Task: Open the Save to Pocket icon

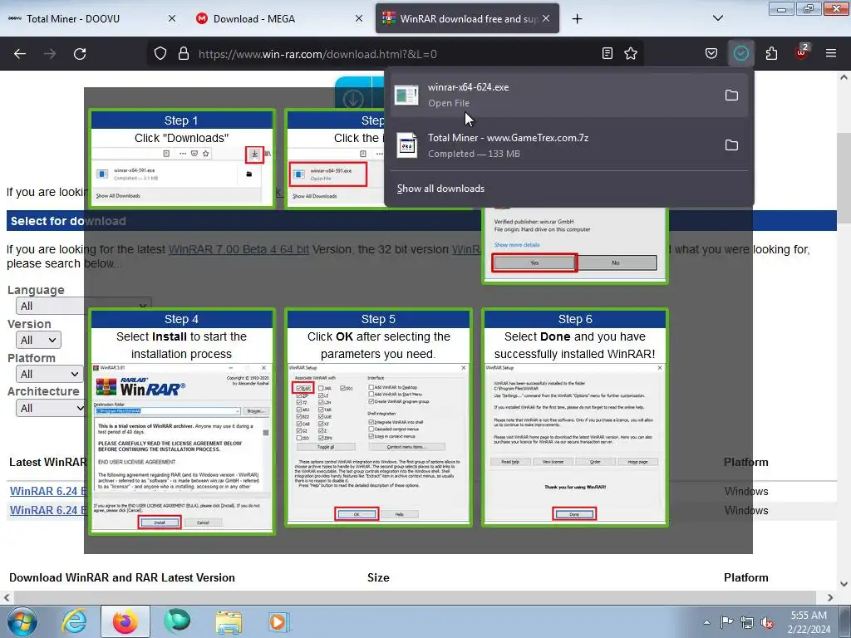Action: [x=711, y=53]
